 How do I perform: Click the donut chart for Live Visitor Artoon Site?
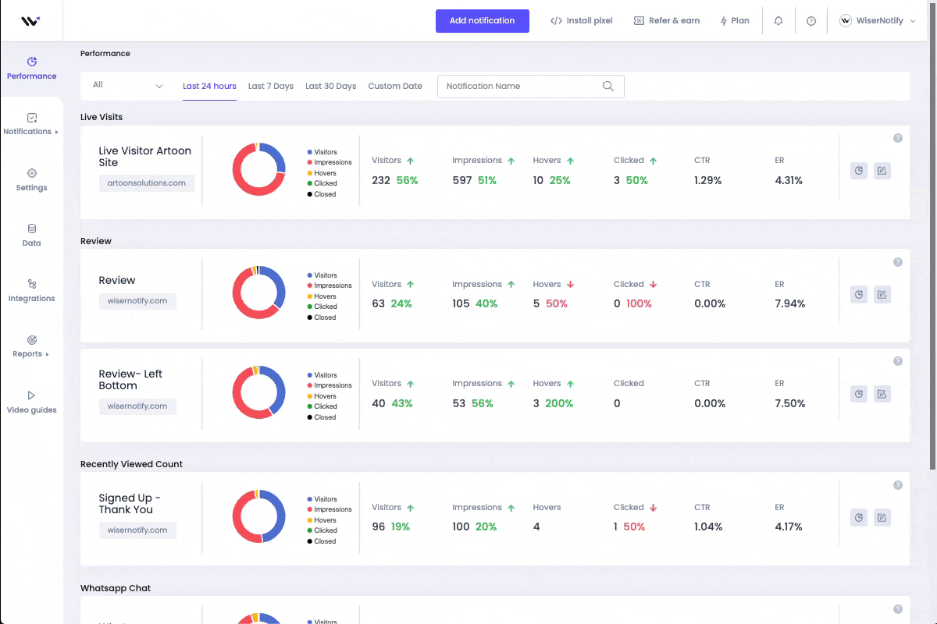tap(259, 169)
